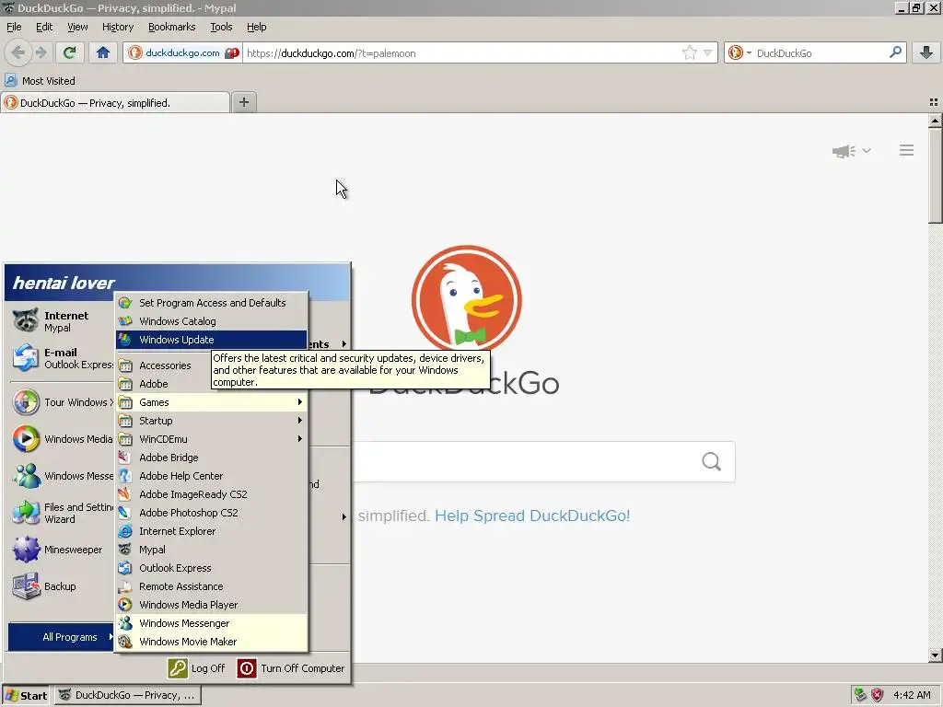Select the DuckDuckGo — Privacy, simplified tab
943x707 pixels.
(x=115, y=102)
